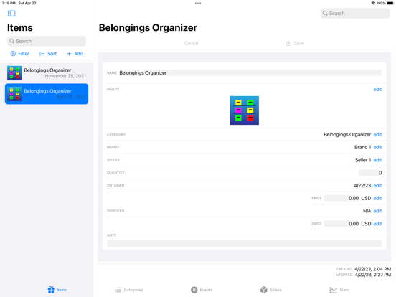Switch to the Sellers tab
The height and width of the screenshot is (297, 396).
pyautogui.click(x=271, y=290)
